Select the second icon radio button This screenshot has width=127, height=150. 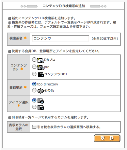(x=34, y=107)
